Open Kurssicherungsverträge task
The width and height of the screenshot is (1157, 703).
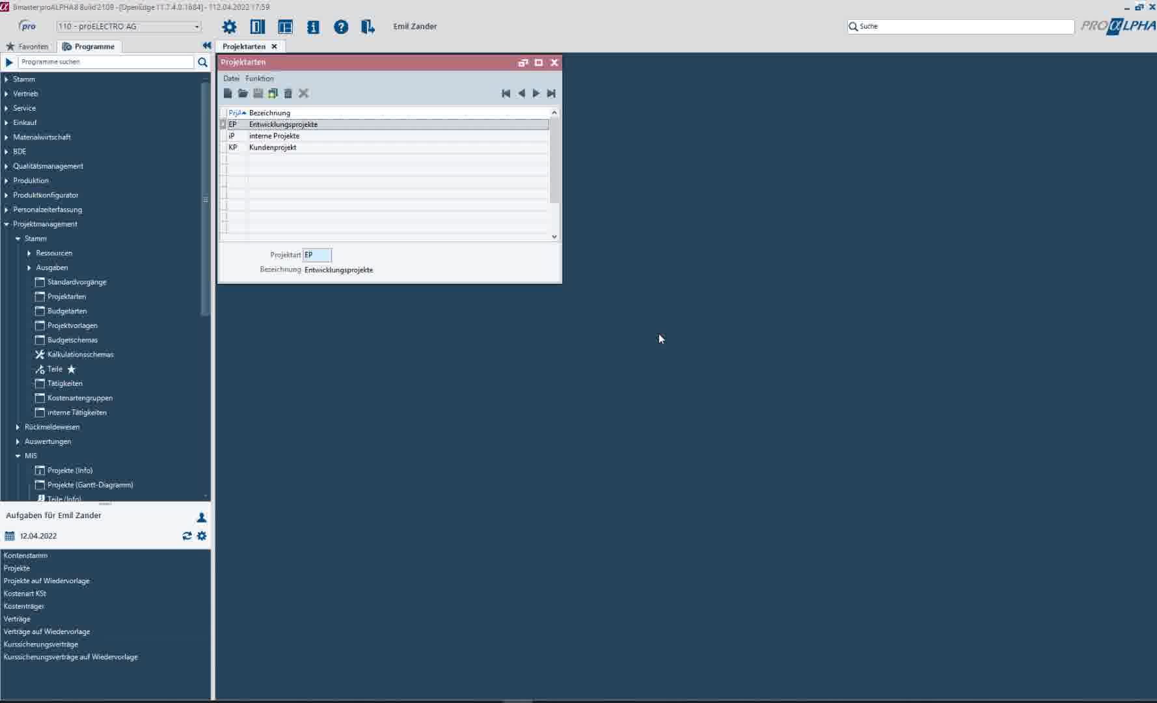point(41,644)
